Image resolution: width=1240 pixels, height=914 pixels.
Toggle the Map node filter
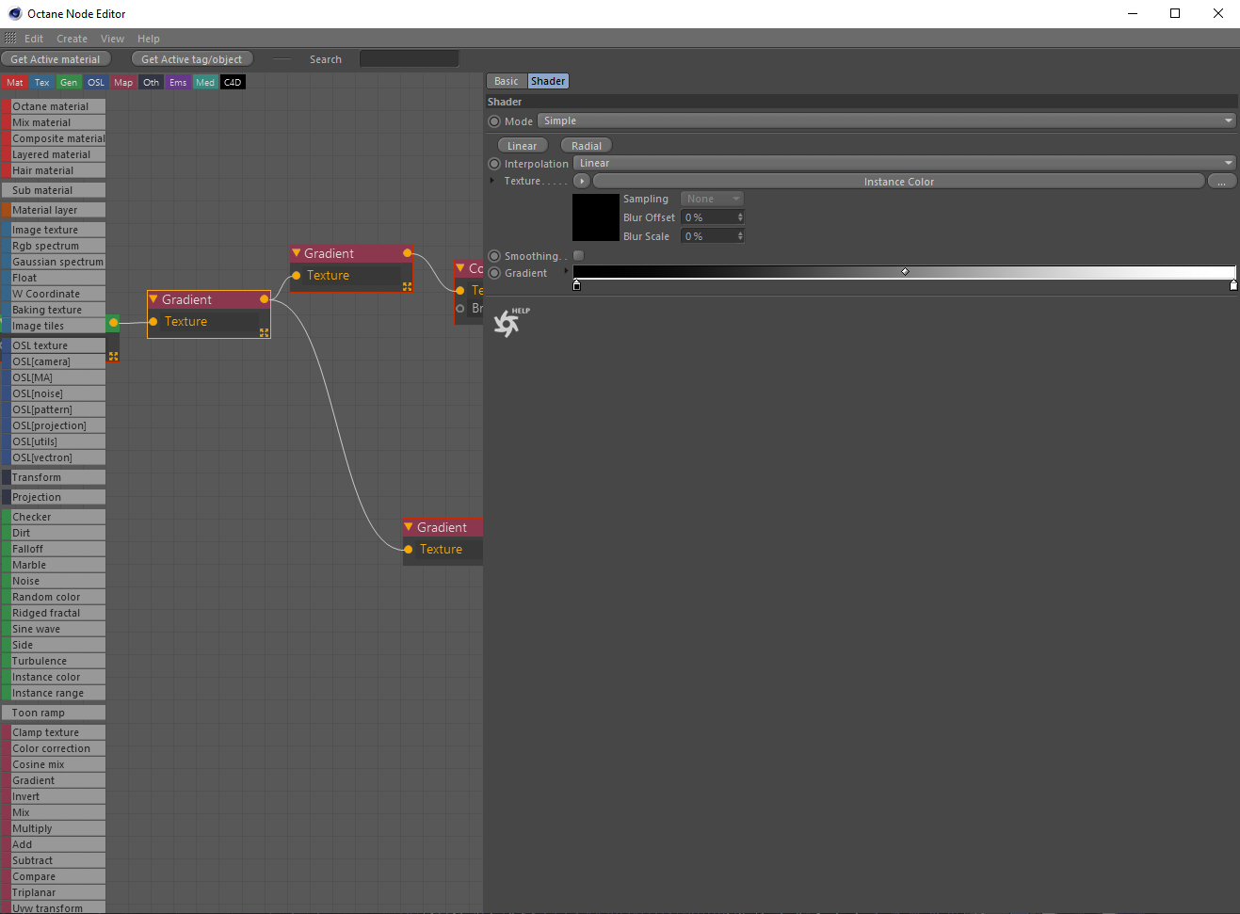(x=123, y=83)
